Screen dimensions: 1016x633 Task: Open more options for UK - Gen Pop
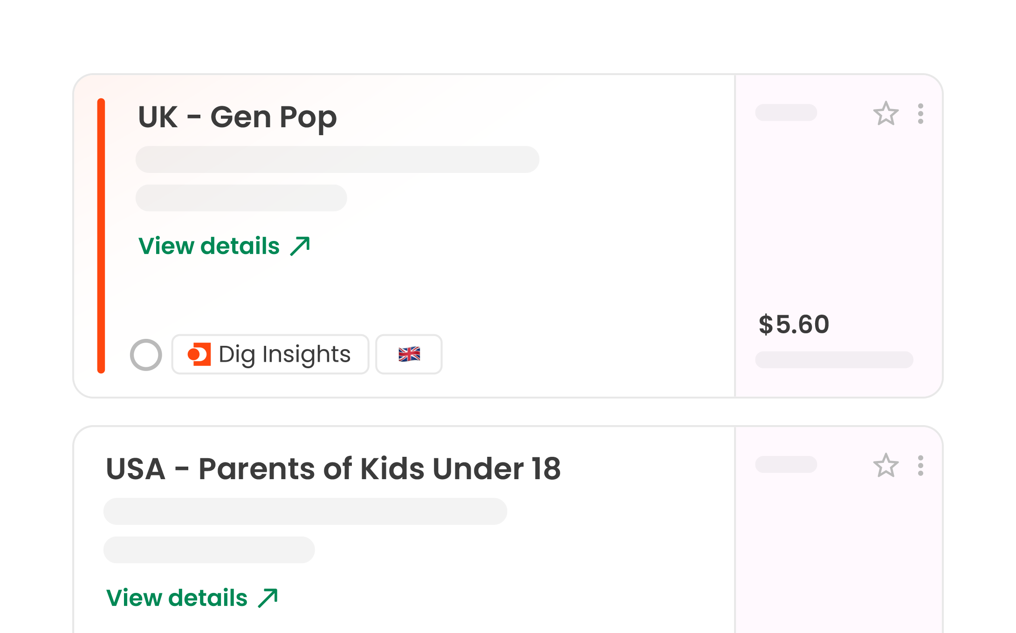point(920,114)
